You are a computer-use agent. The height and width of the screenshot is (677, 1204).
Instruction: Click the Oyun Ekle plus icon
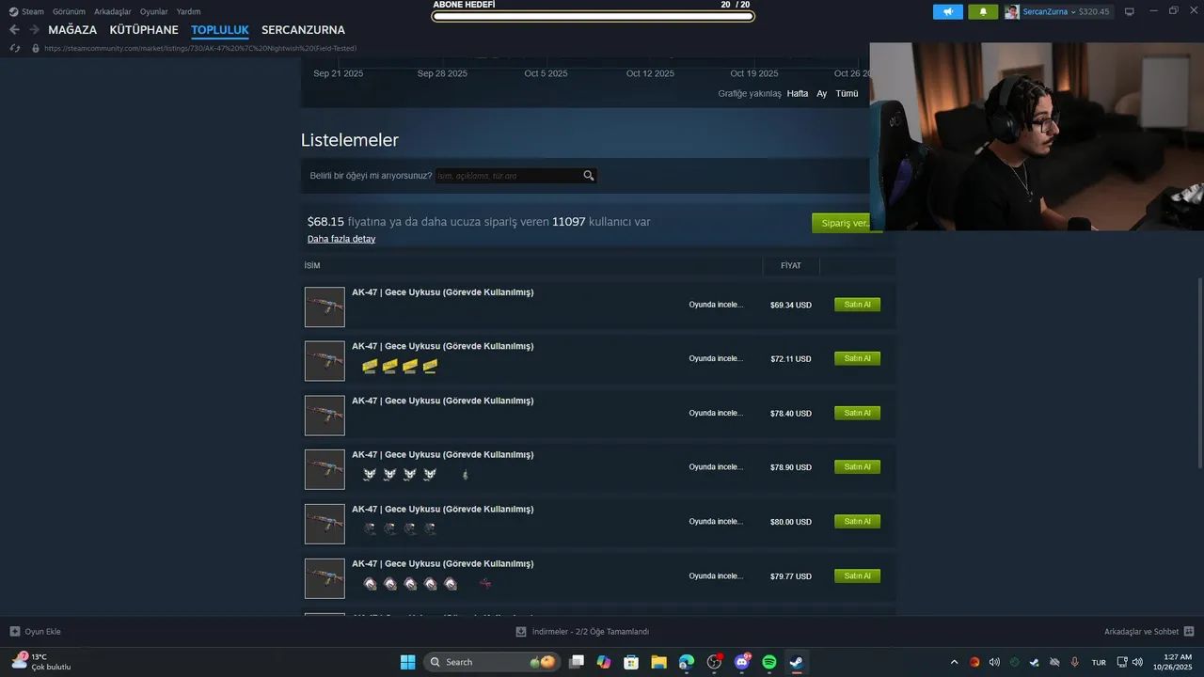(x=14, y=632)
